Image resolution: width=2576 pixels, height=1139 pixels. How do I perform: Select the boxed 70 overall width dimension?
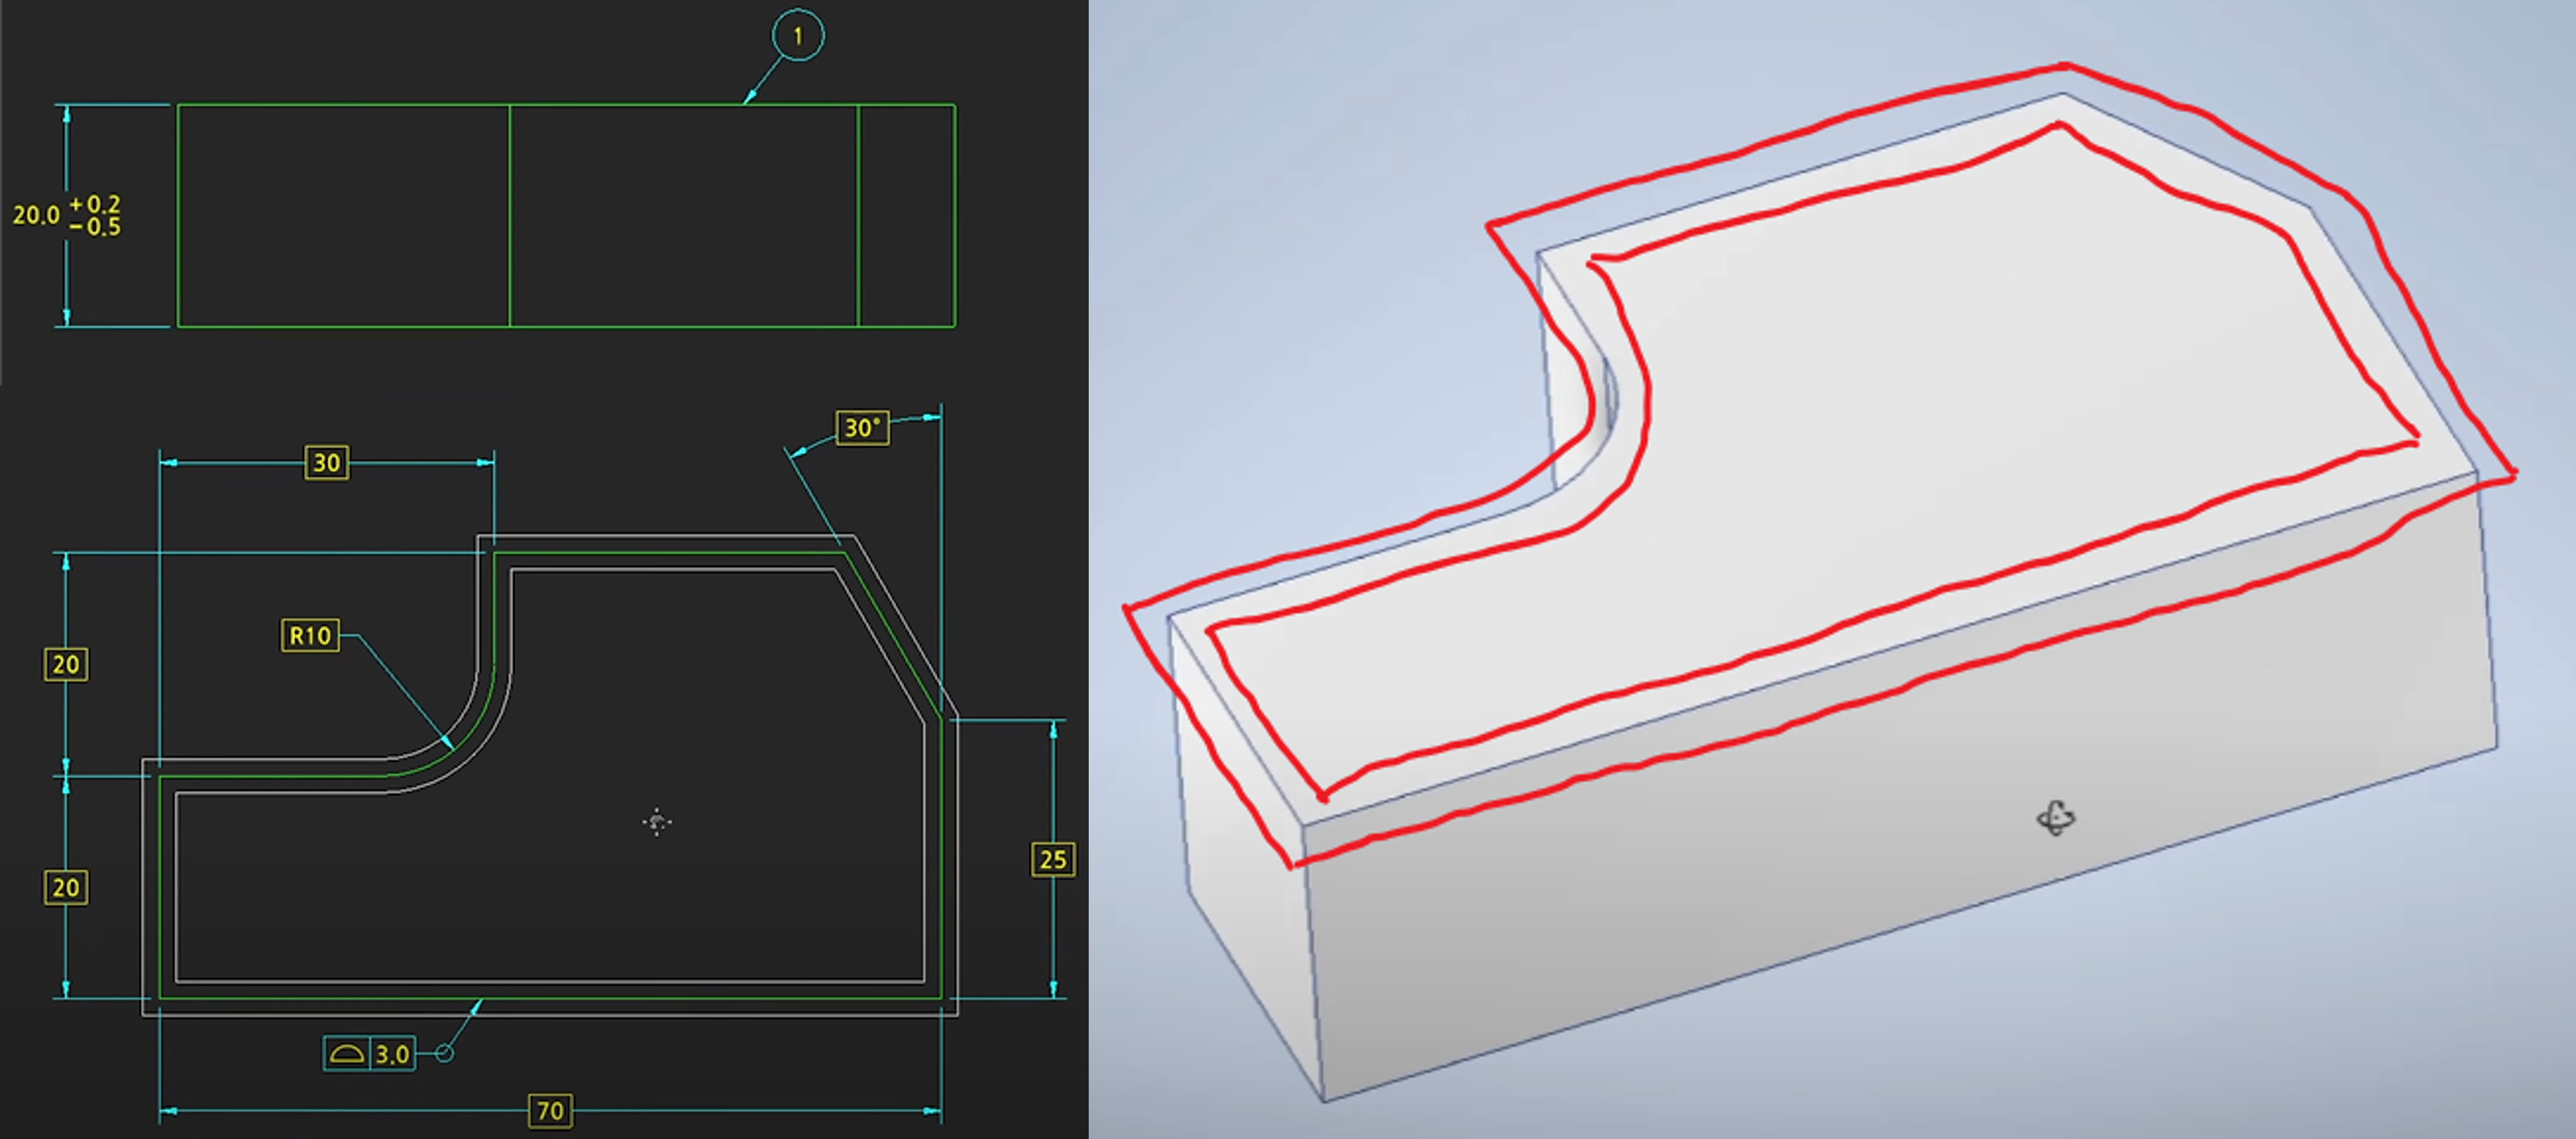(x=550, y=1111)
